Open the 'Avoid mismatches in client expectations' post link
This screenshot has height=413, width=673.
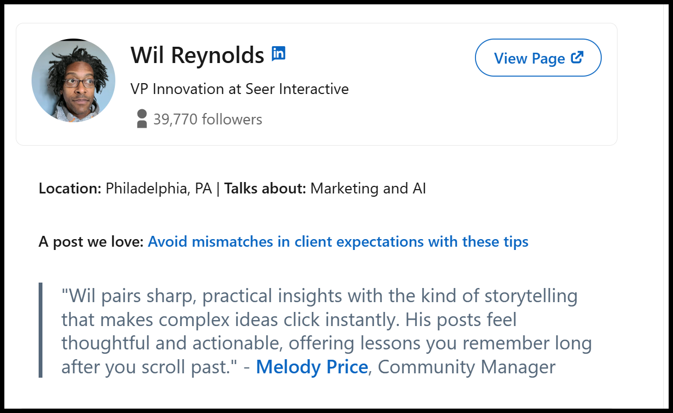click(338, 241)
